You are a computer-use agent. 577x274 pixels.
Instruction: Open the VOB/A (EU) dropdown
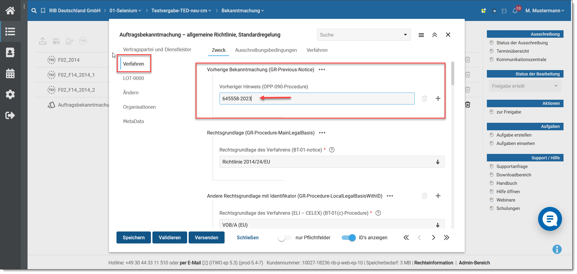tap(332, 225)
